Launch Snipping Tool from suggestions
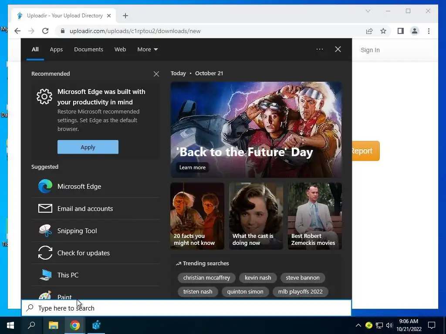The image size is (446, 334). coord(95,230)
